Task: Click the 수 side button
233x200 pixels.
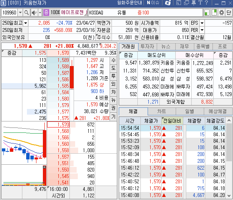Action: [113, 60]
